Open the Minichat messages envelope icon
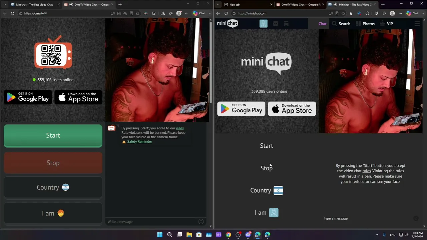427x240 pixels. pyautogui.click(x=275, y=24)
